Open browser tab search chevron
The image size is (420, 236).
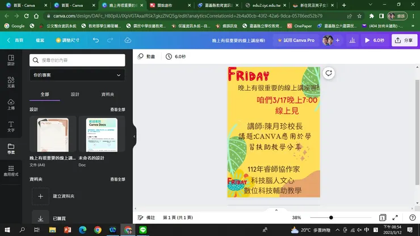point(371,5)
